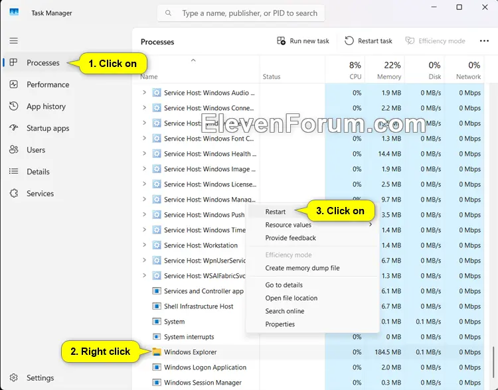The image size is (498, 390).
Task: Expand Service Host: Windows Font C... row
Action: (x=145, y=138)
